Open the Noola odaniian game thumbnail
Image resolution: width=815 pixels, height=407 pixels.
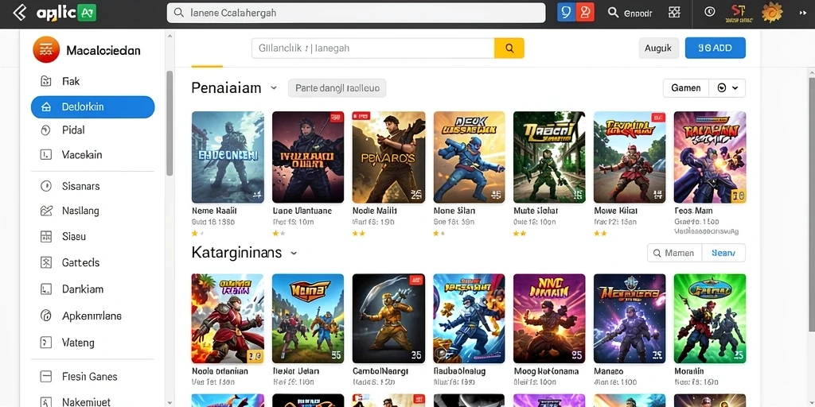[x=228, y=318]
